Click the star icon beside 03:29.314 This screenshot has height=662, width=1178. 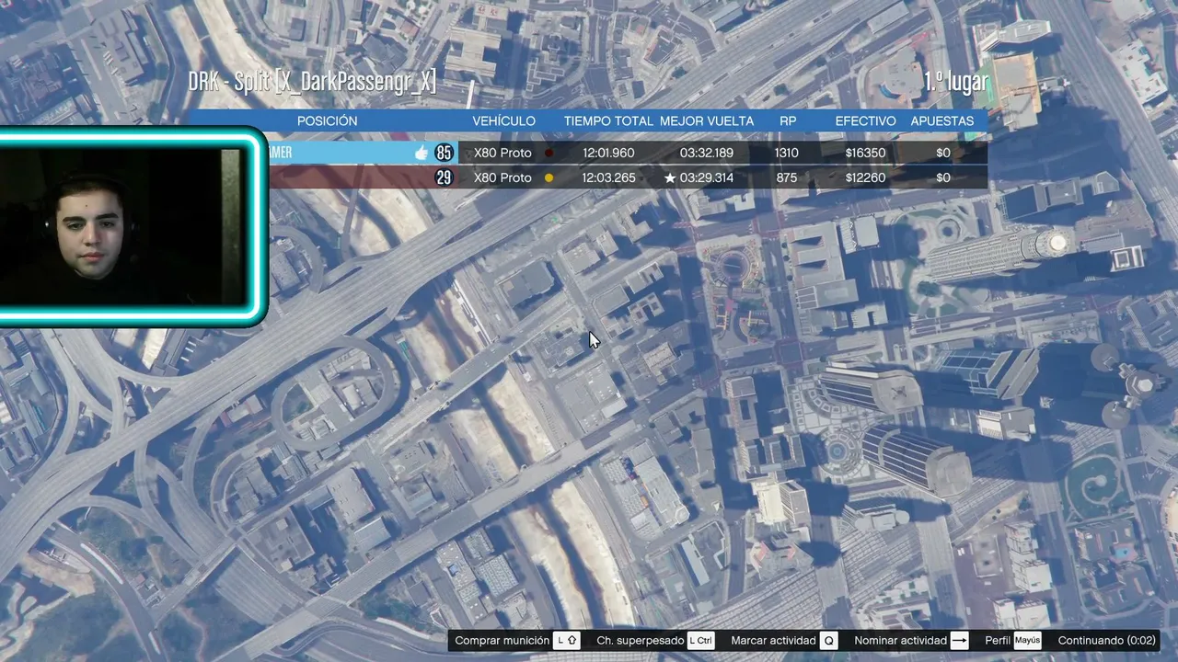click(x=670, y=177)
